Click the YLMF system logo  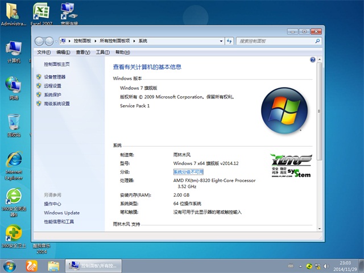(291, 166)
